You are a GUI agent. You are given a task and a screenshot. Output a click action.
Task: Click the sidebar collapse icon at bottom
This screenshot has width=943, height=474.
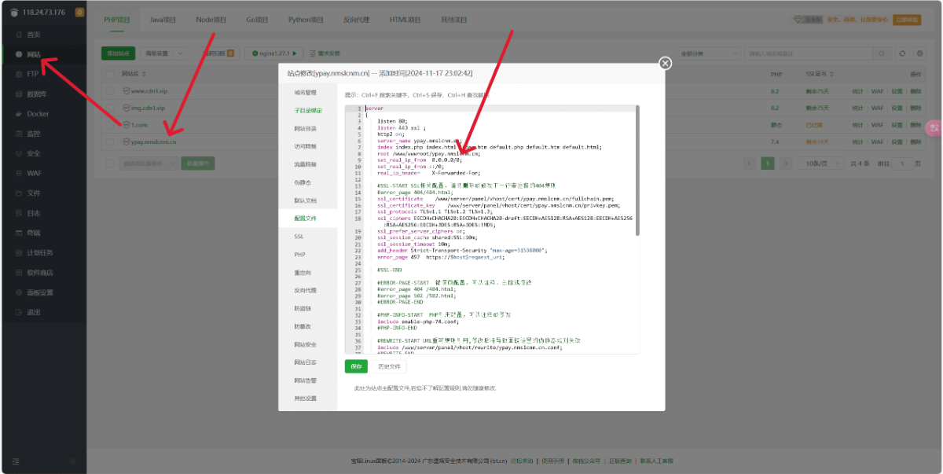tap(16, 461)
